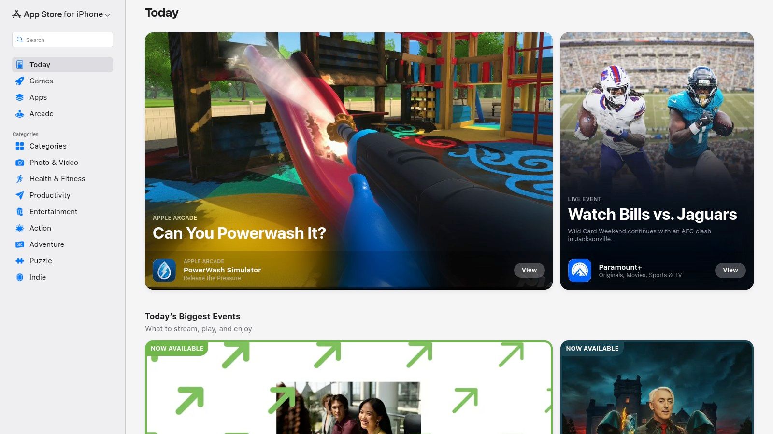The width and height of the screenshot is (773, 434).
Task: Click the Apps stack icon
Action: 20,97
